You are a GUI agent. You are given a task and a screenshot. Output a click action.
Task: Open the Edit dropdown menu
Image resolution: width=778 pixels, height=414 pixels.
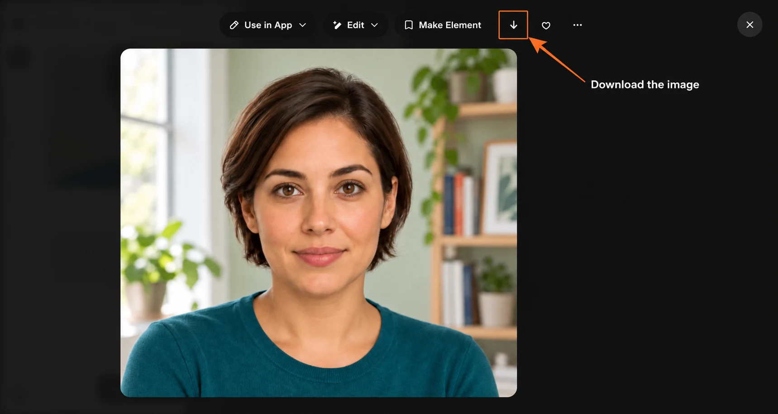[x=355, y=25]
